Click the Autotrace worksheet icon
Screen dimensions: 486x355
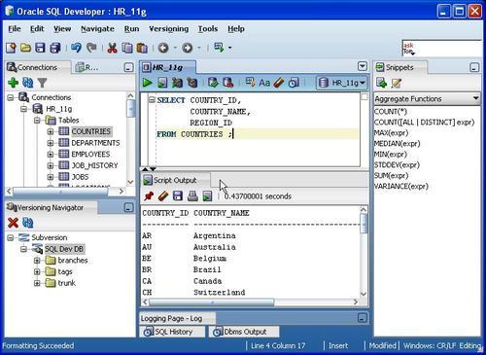(x=177, y=83)
